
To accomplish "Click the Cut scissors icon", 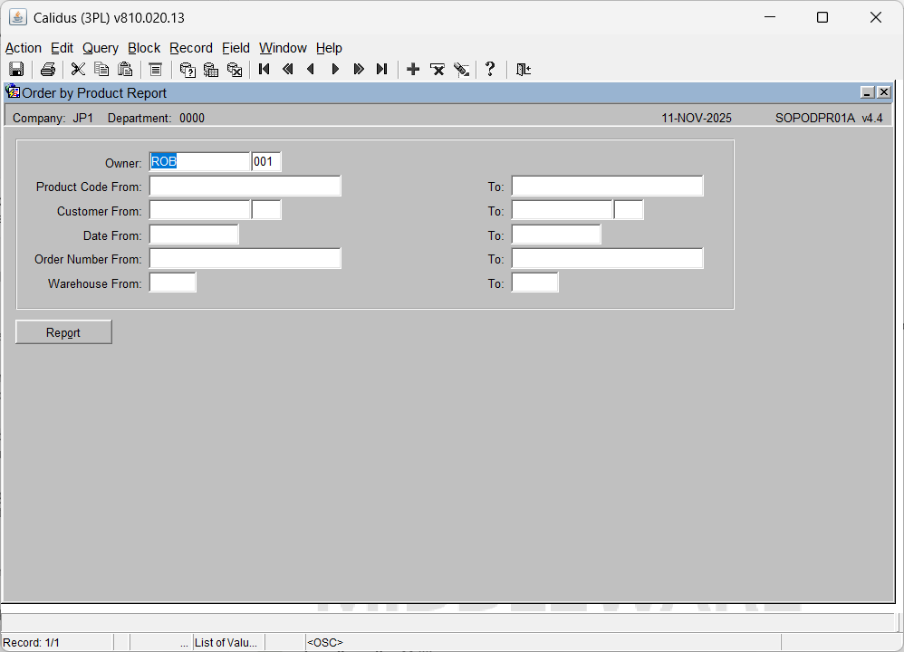I will (78, 70).
